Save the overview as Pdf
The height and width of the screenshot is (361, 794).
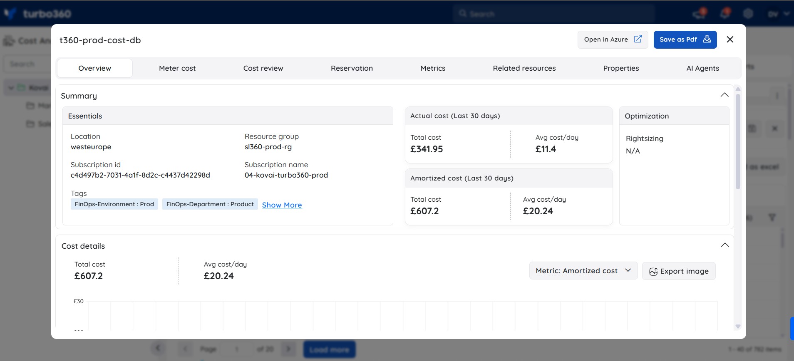click(x=685, y=40)
